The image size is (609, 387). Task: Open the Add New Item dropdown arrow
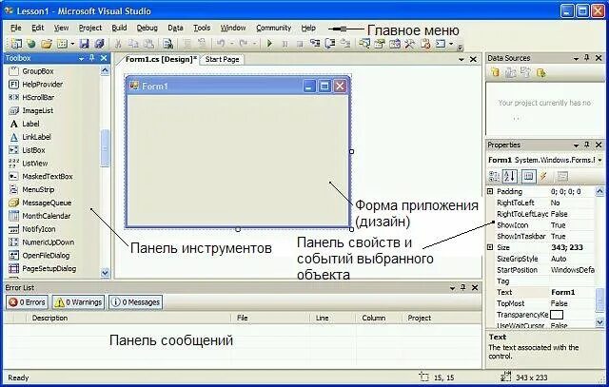pyautogui.click(x=72, y=44)
